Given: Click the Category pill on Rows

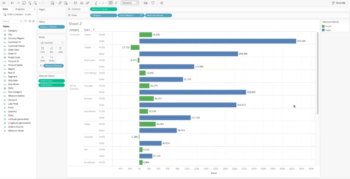Looking at the screenshot, I should tap(104, 15).
